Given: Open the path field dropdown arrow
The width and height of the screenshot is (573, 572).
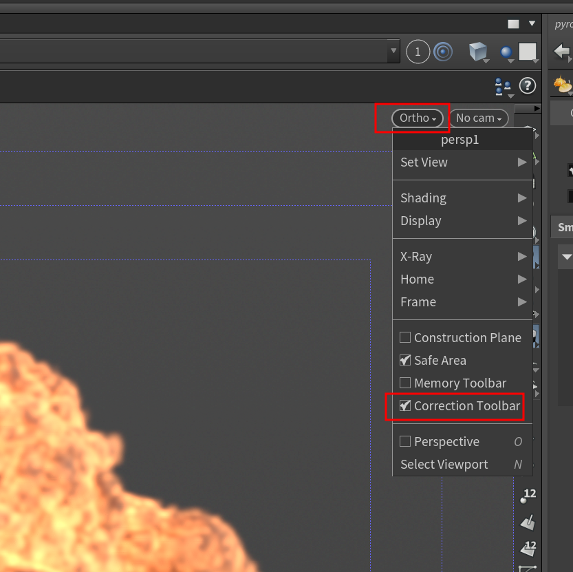Looking at the screenshot, I should coord(393,51).
